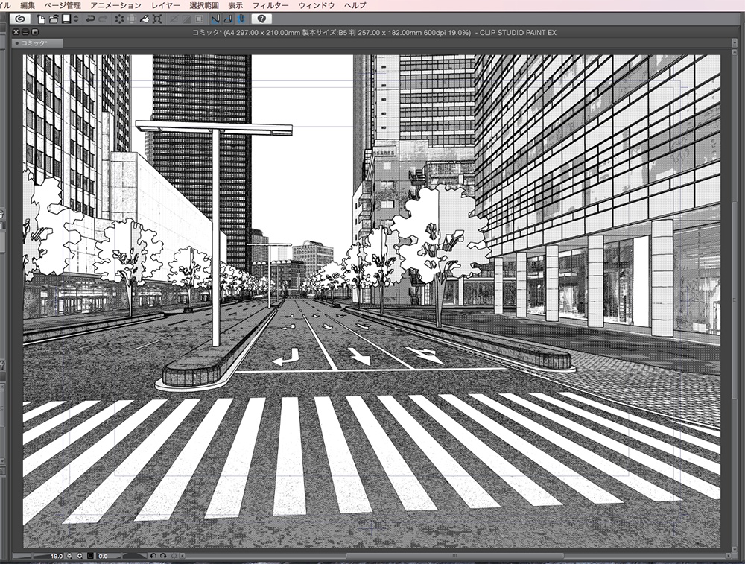Screen dimensions: 745x564
Task: Undo the last action
Action: (x=90, y=20)
